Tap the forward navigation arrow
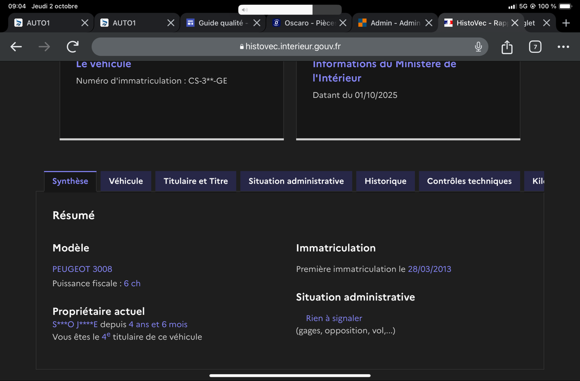 (x=44, y=46)
